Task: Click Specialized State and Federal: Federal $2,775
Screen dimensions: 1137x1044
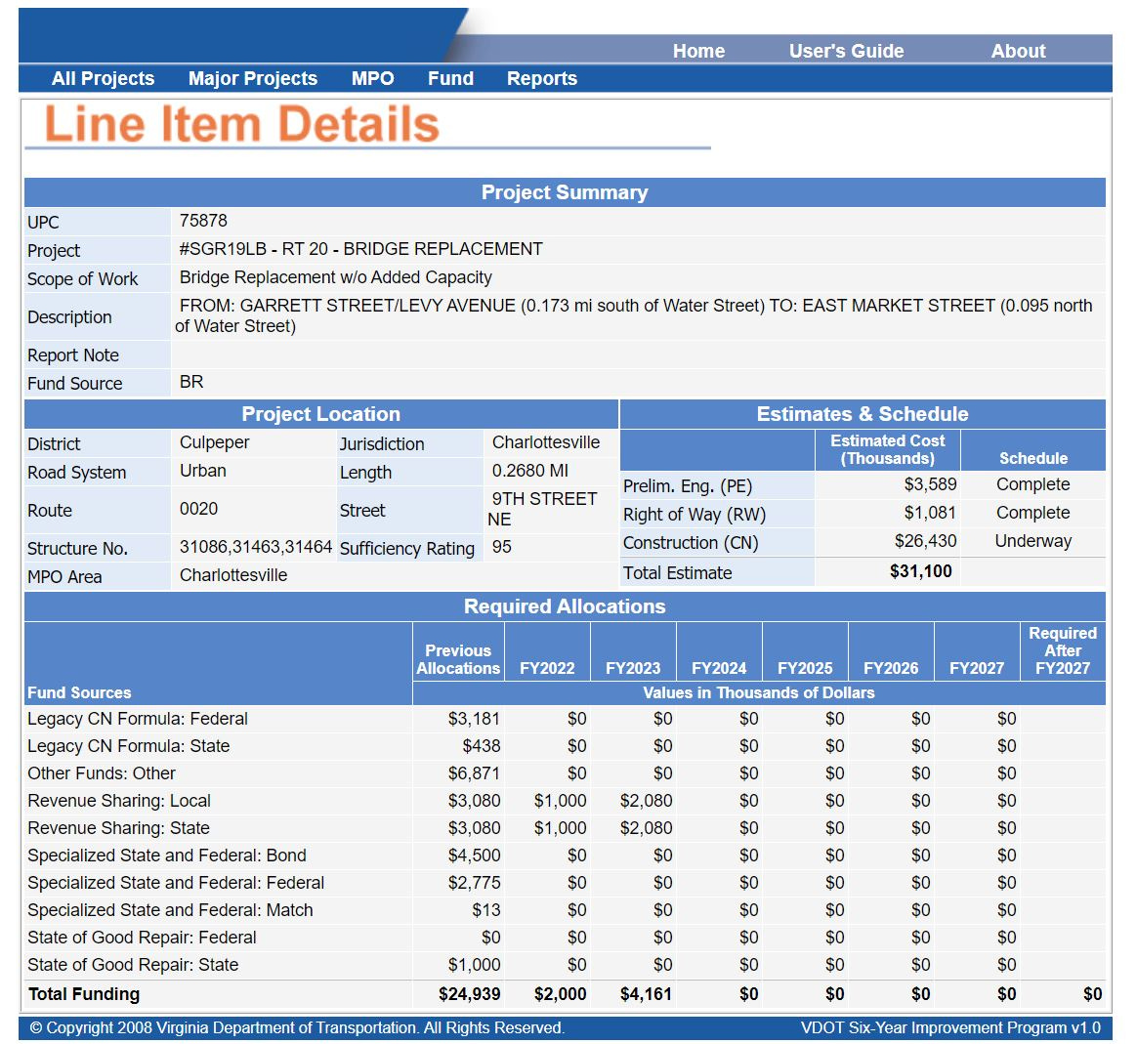Action: point(474,883)
